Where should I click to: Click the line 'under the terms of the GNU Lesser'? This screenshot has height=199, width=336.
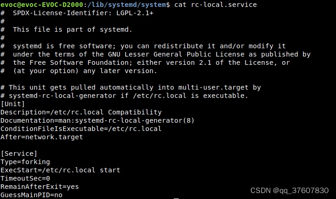coord(162,54)
